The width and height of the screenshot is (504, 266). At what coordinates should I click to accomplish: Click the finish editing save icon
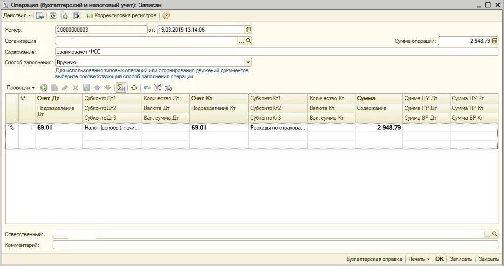click(x=86, y=88)
